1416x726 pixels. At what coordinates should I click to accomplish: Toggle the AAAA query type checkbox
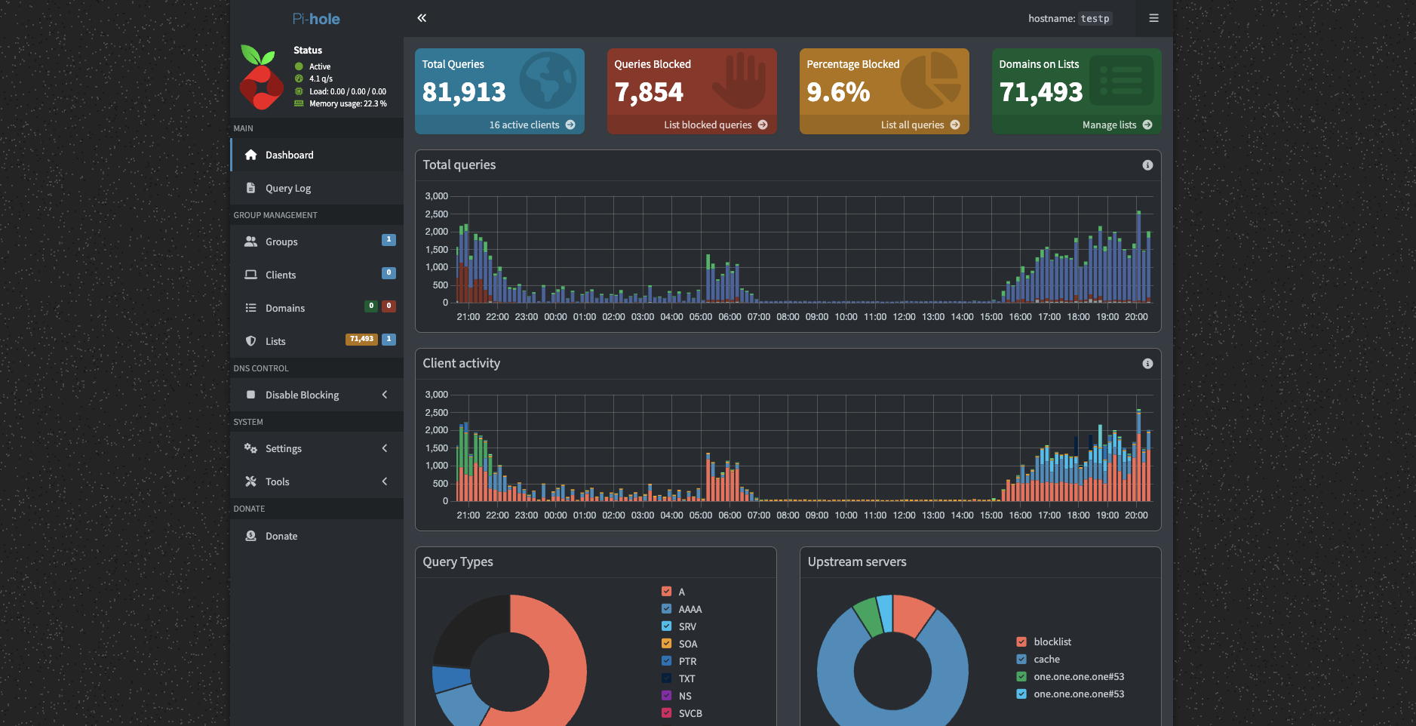(x=666, y=609)
